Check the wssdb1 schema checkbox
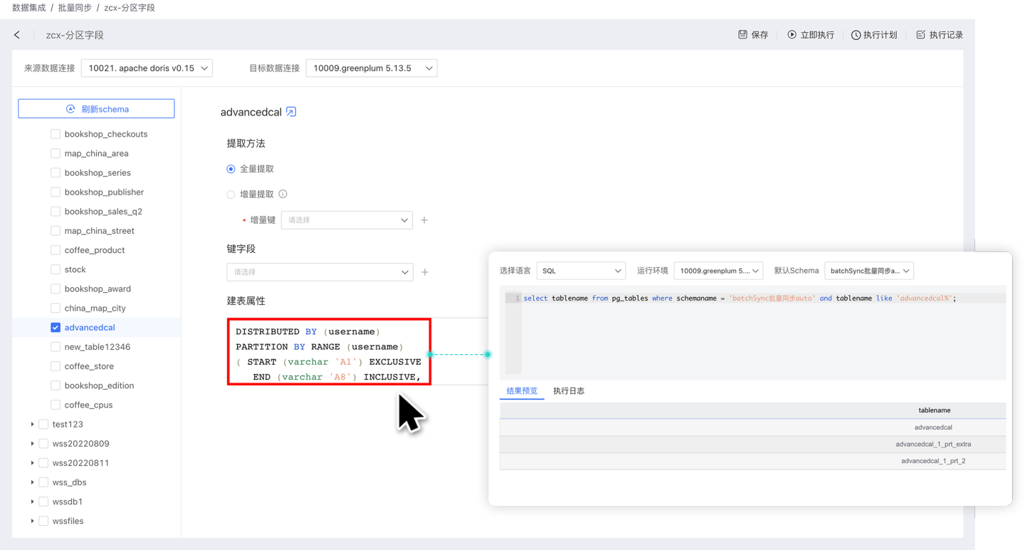Screen dimensions: 1025x550 tap(43, 502)
